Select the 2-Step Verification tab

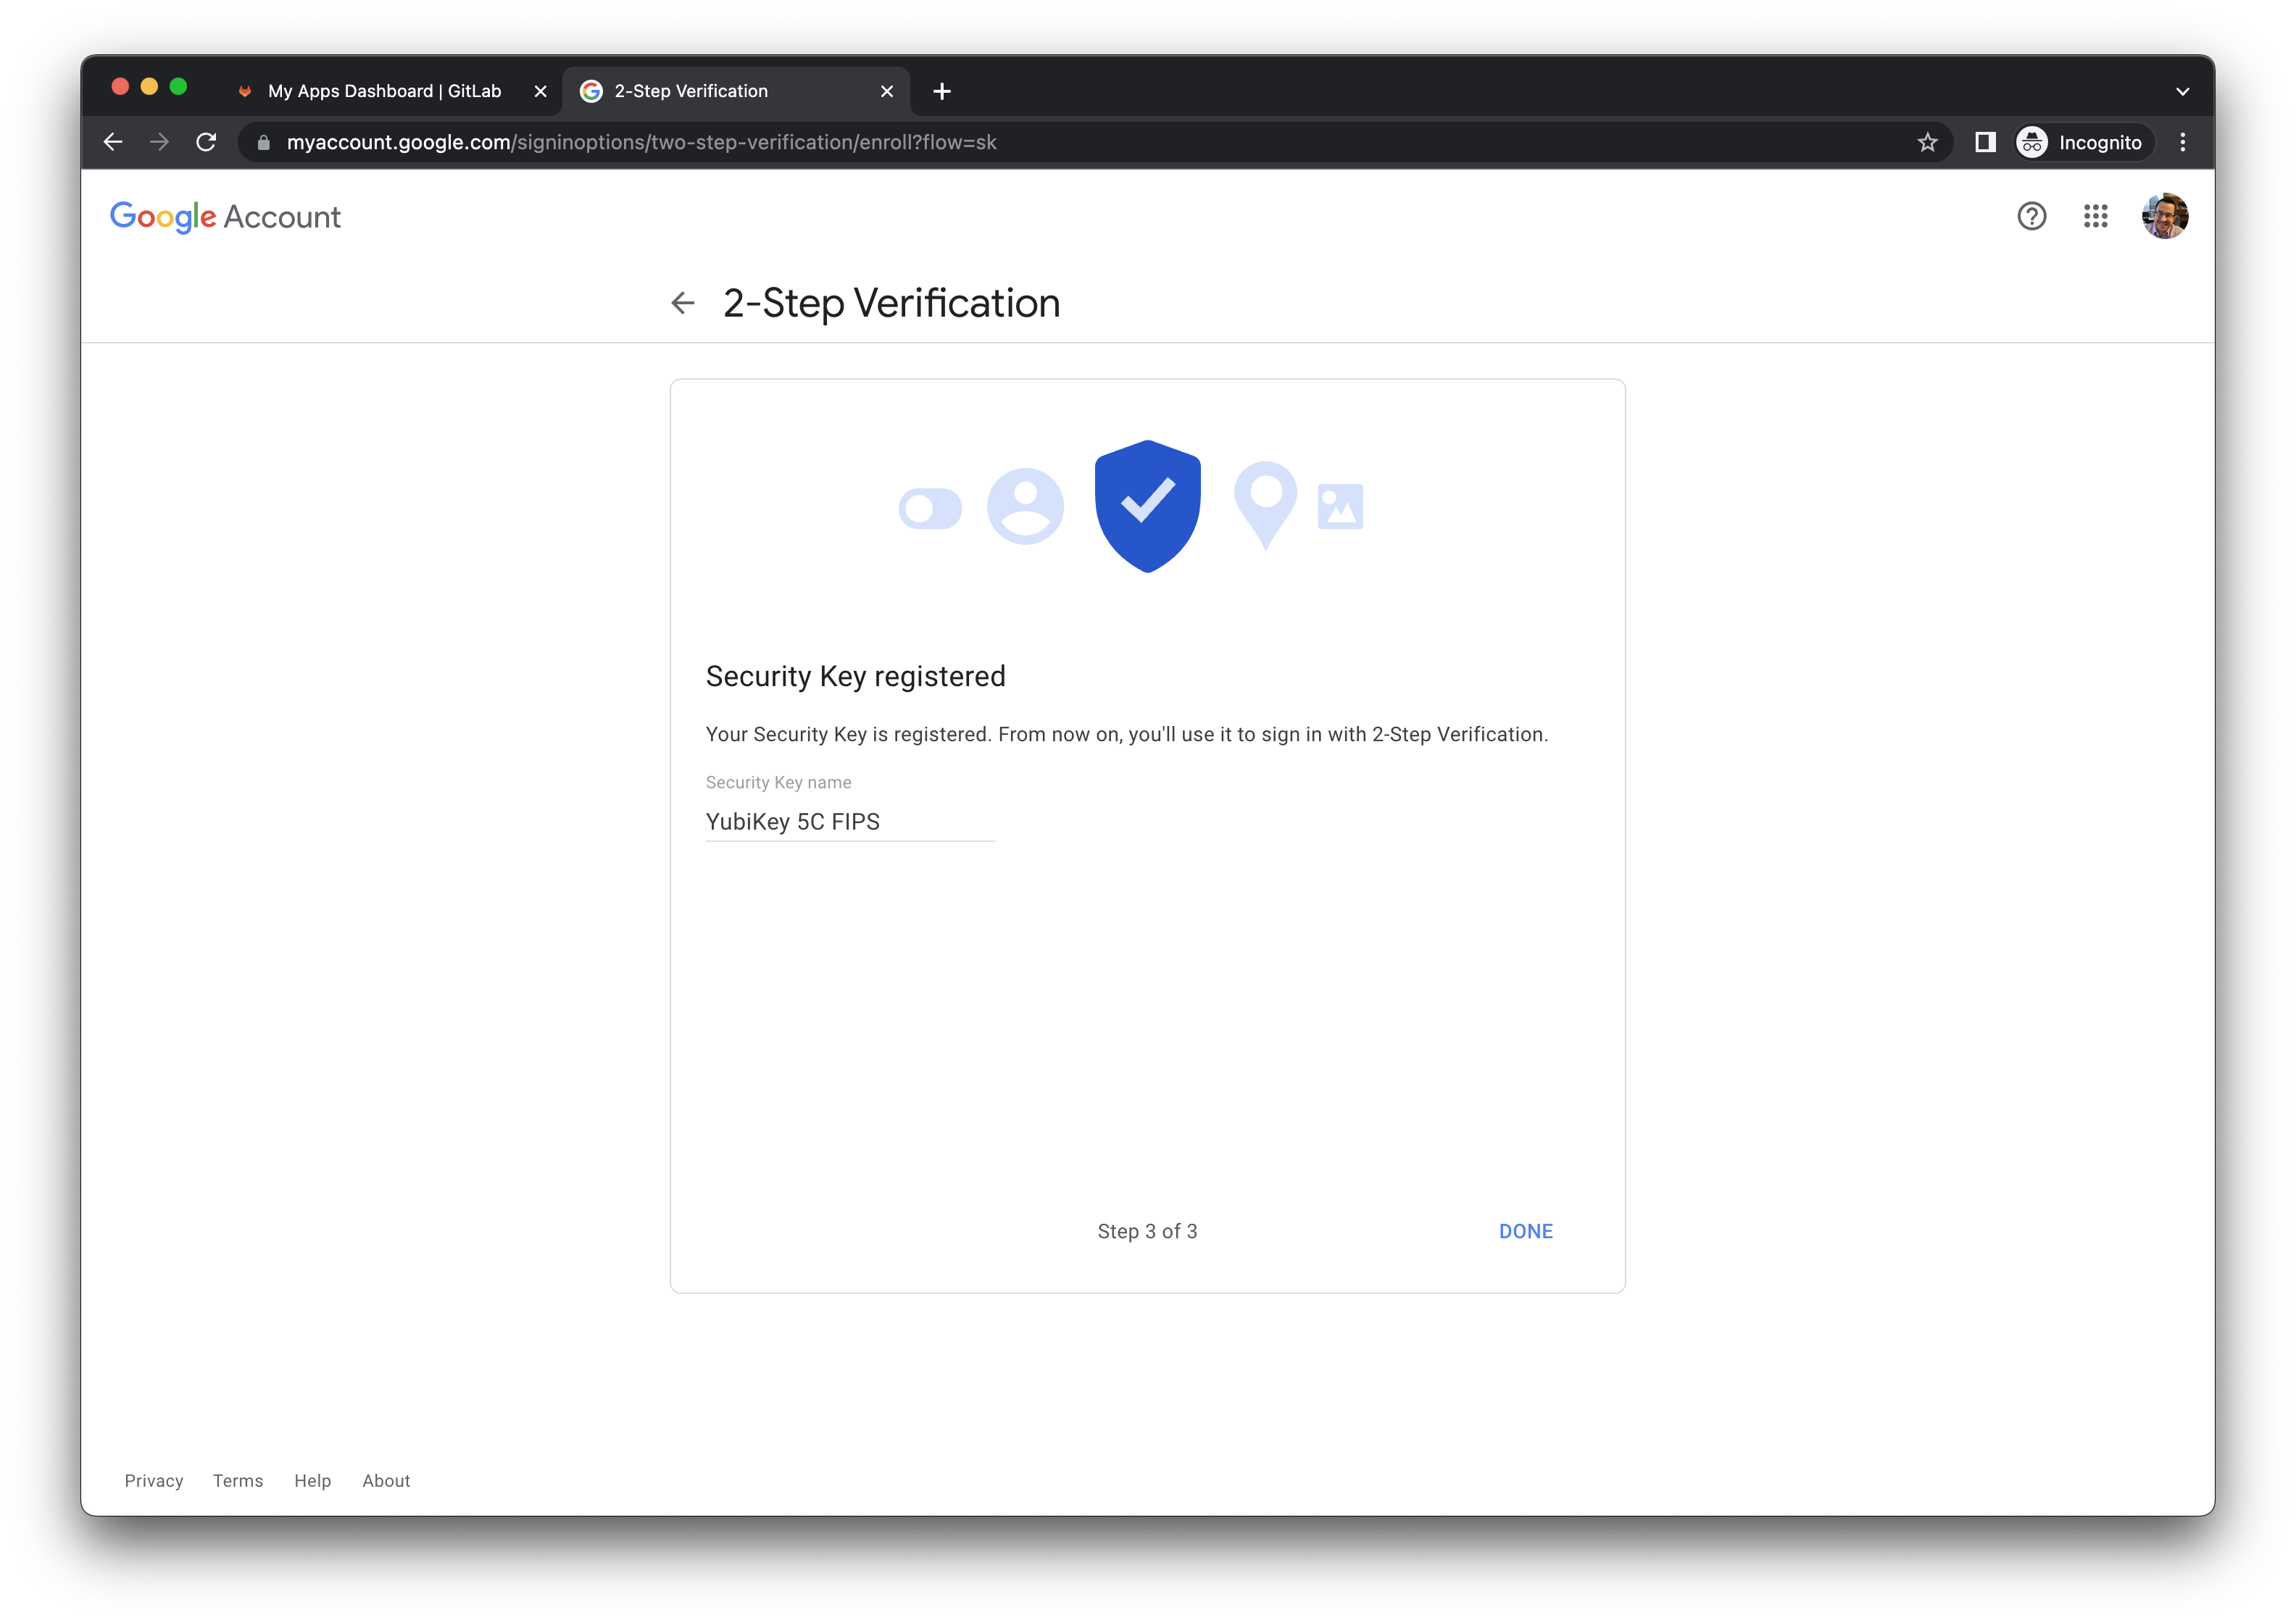tap(720, 91)
